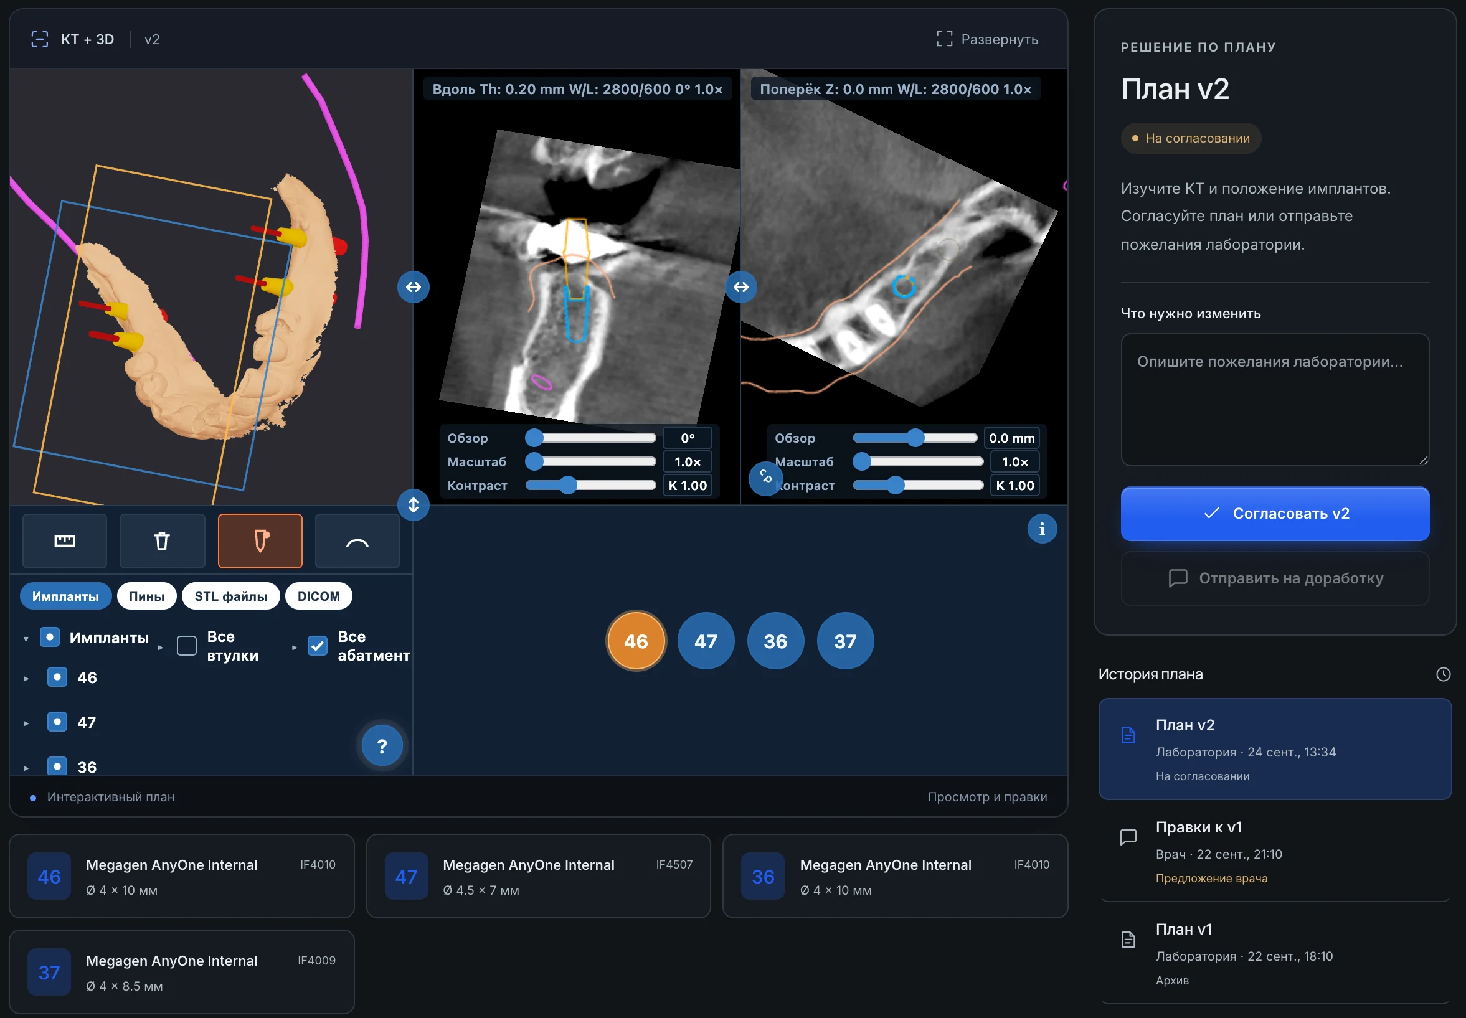Select the arch curve tool
1466x1018 pixels.
point(357,541)
